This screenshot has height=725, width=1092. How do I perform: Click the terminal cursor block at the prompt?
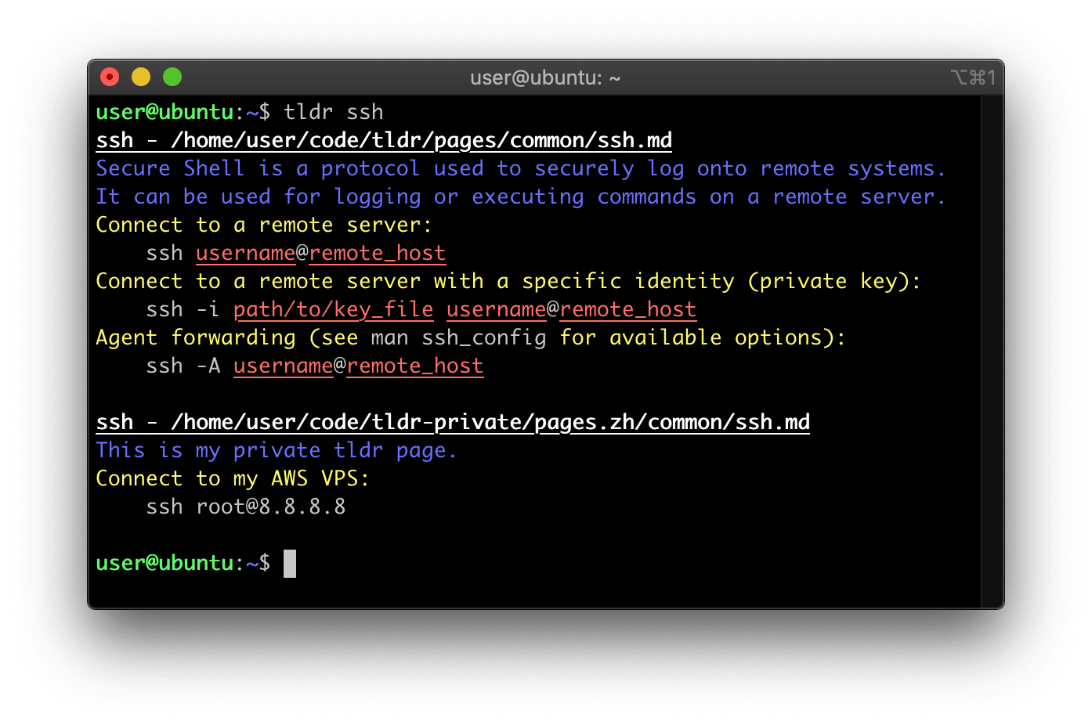click(x=290, y=564)
